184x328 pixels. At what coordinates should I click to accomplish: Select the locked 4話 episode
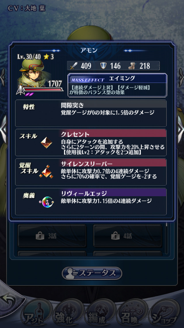point(127,236)
